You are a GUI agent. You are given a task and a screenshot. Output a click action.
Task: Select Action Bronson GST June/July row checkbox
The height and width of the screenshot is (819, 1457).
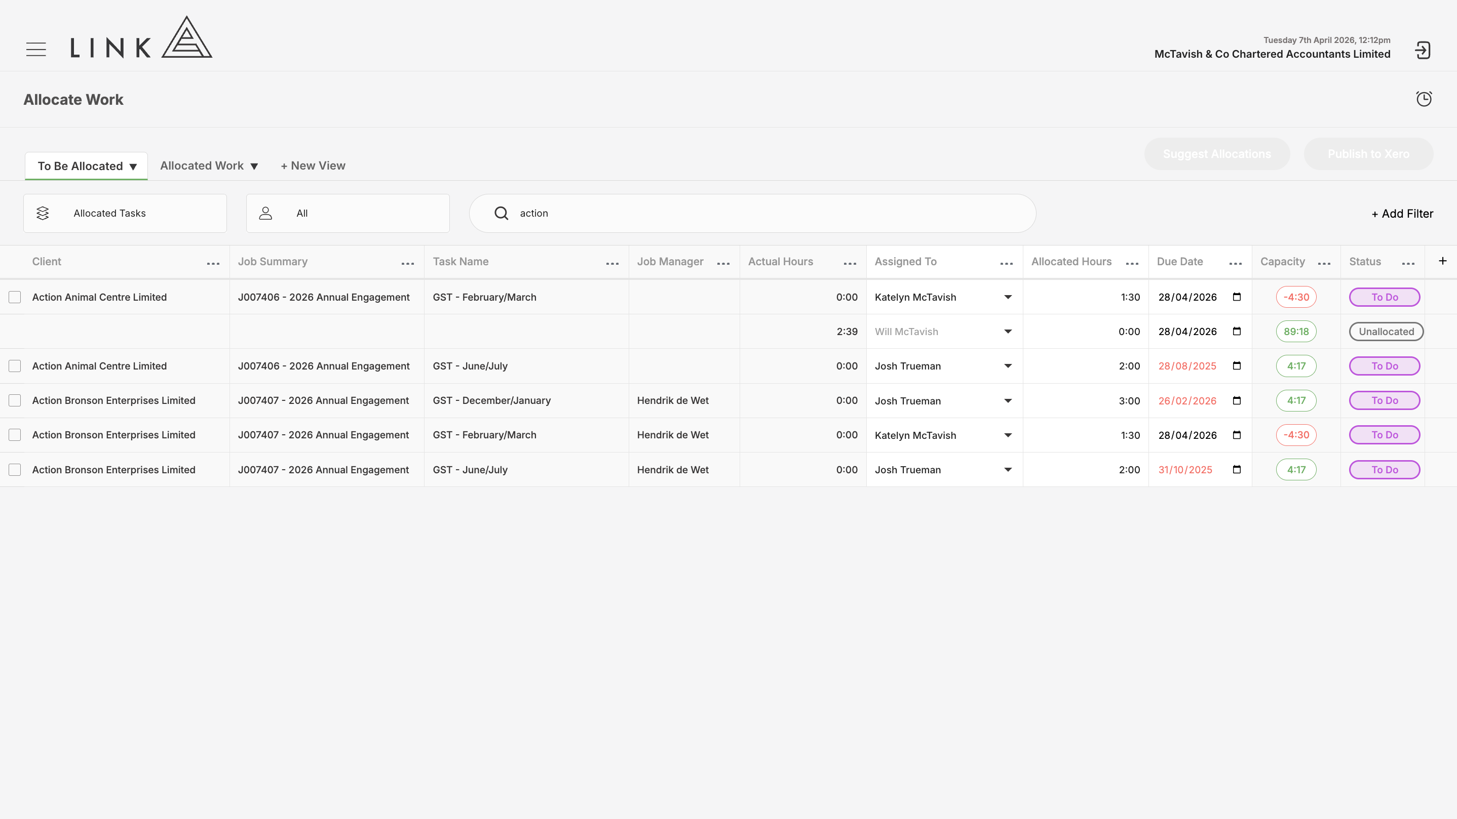tap(15, 470)
